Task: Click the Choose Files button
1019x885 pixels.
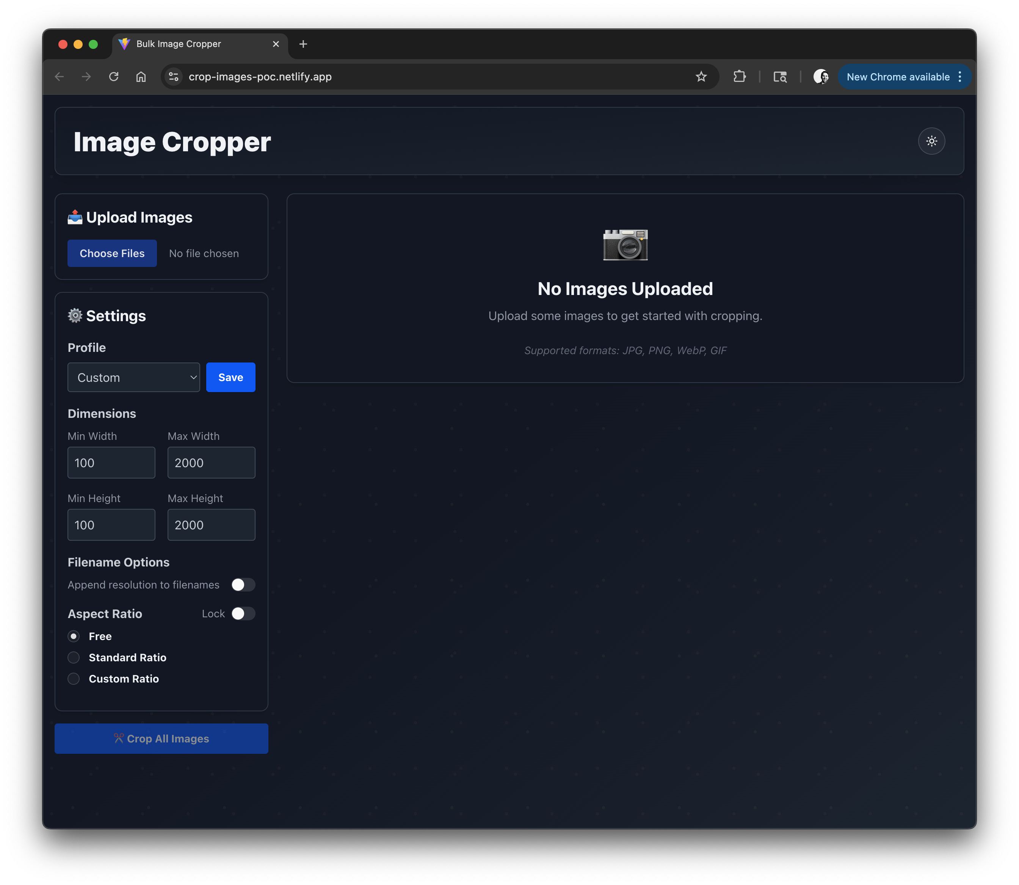Action: click(x=112, y=253)
